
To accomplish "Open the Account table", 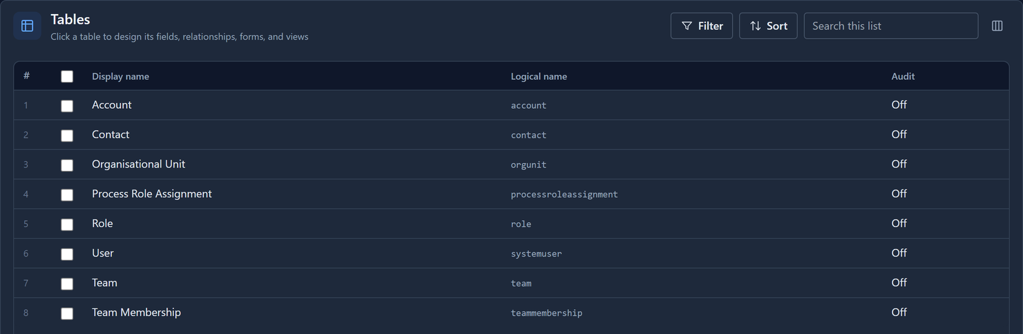I will click(511, 105).
